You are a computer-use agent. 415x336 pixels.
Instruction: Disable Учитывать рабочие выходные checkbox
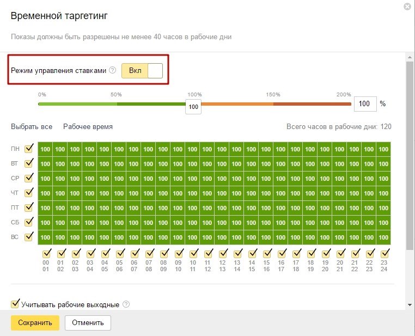point(15,304)
